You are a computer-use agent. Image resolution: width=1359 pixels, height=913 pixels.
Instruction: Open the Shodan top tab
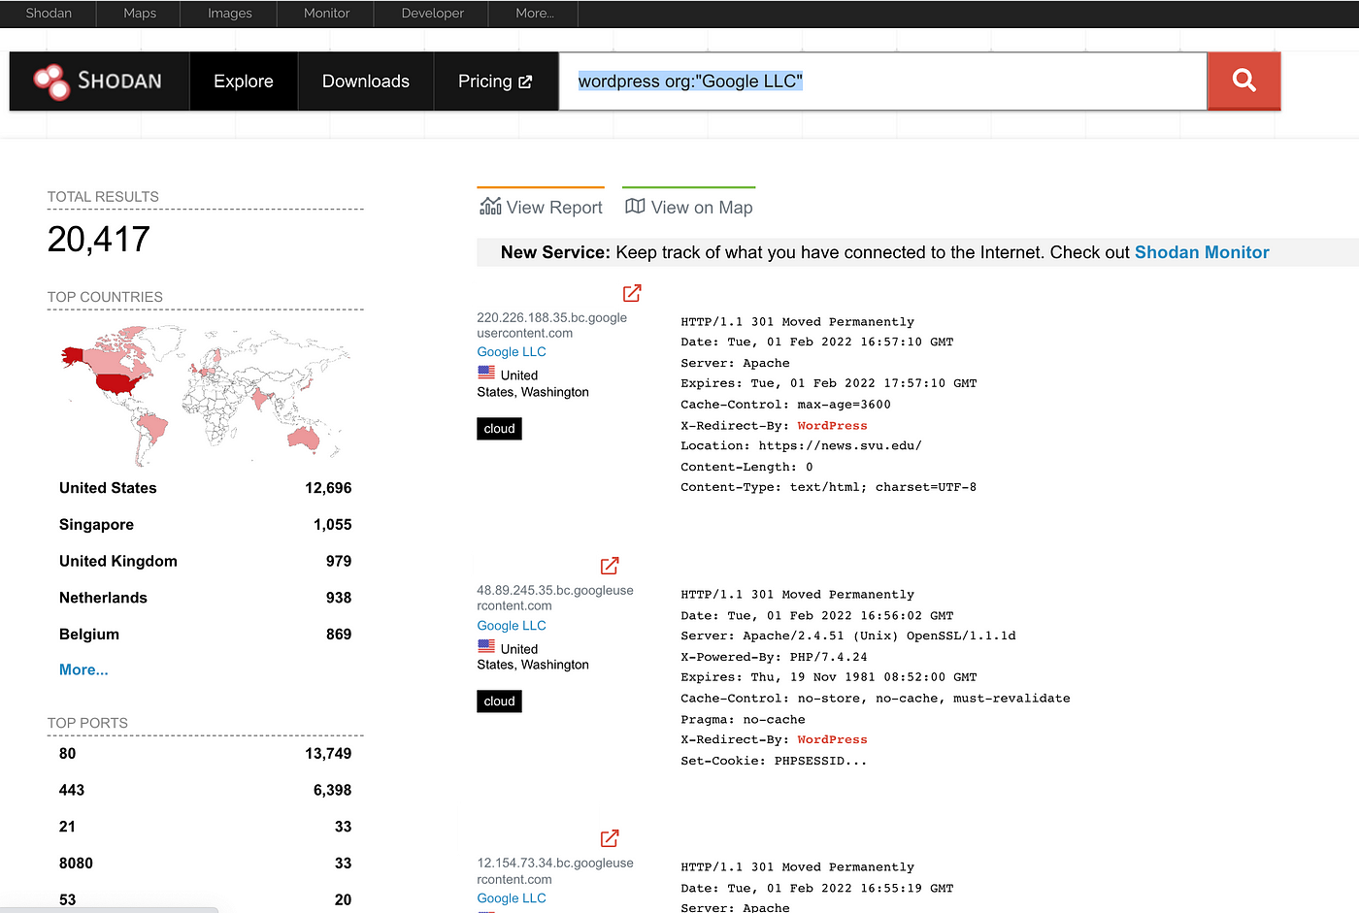pos(49,14)
